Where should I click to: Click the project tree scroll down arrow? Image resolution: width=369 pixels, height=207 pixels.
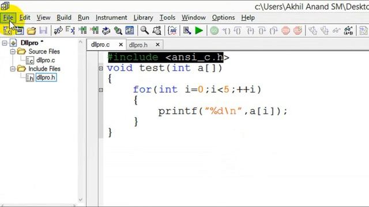coord(81,200)
